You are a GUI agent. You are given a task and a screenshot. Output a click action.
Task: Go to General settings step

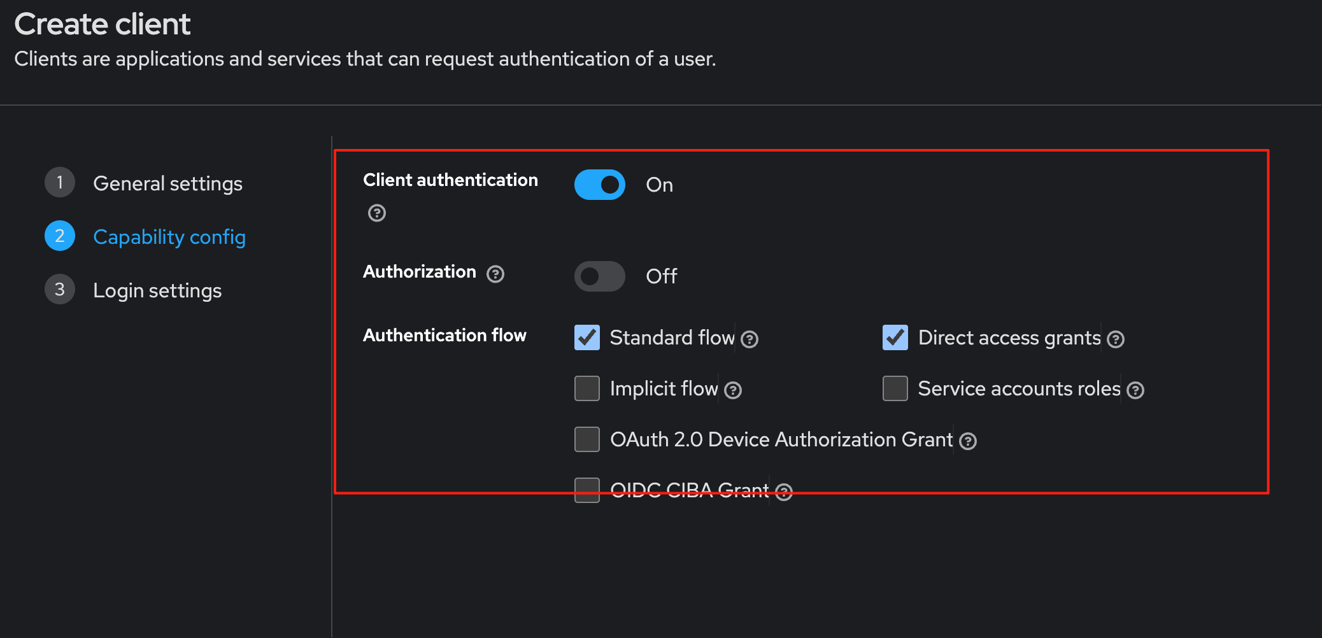167,183
